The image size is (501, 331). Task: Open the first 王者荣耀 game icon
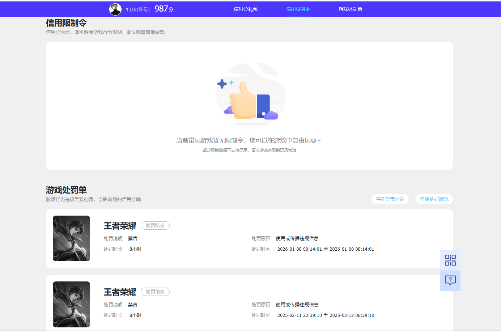pos(71,238)
